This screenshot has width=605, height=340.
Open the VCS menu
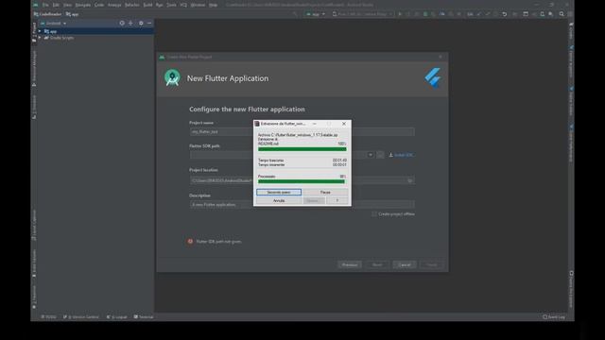(183, 5)
